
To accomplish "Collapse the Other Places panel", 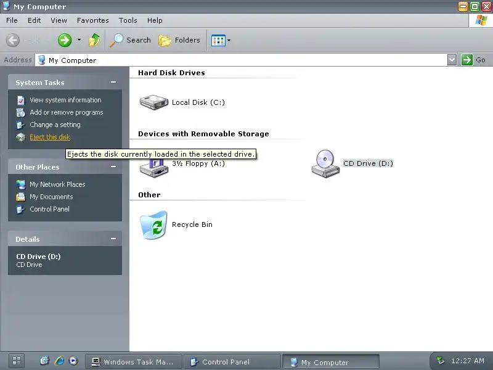I will [113, 166].
